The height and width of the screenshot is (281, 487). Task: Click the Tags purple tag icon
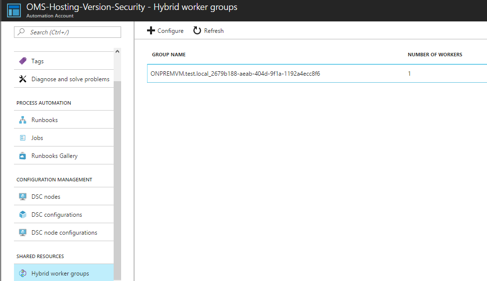click(22, 61)
